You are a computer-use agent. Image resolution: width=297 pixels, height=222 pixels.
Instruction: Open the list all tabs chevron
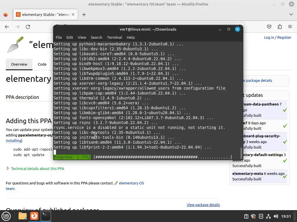pos(291,14)
